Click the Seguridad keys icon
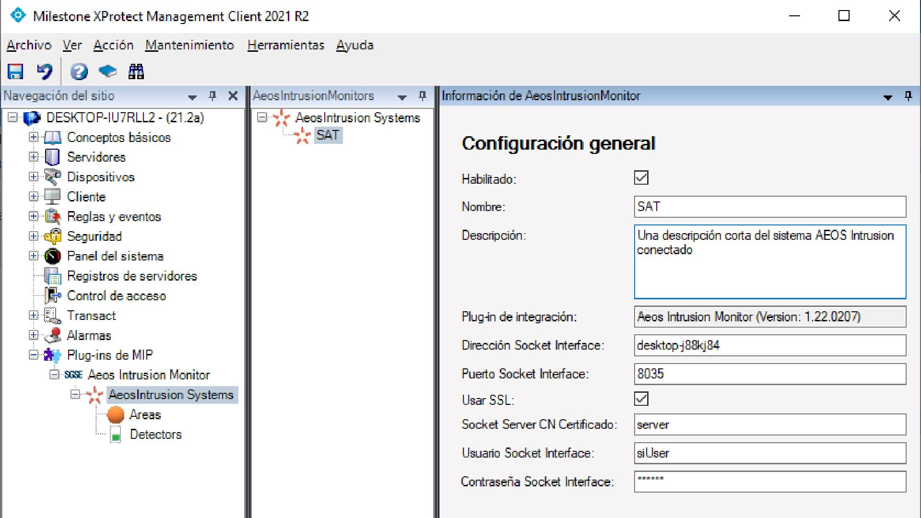The width and height of the screenshot is (921, 518). 53,236
